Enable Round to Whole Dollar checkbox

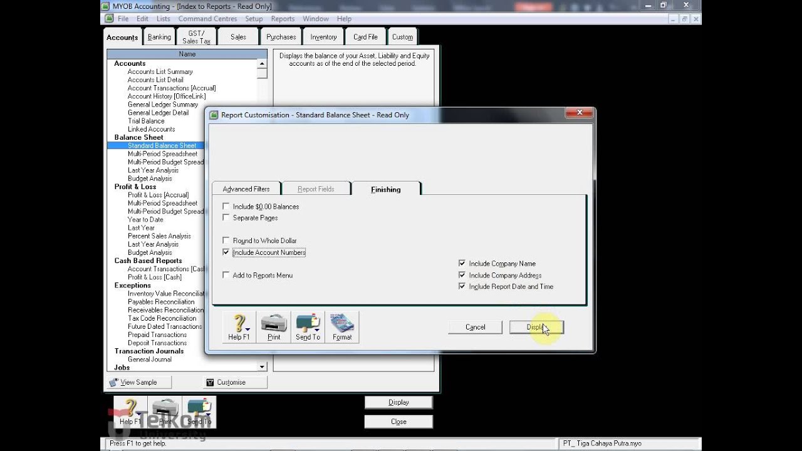pos(226,241)
